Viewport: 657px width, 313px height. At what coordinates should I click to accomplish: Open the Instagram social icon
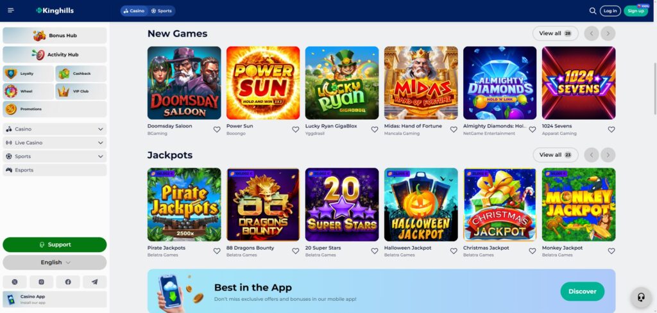coord(42,282)
